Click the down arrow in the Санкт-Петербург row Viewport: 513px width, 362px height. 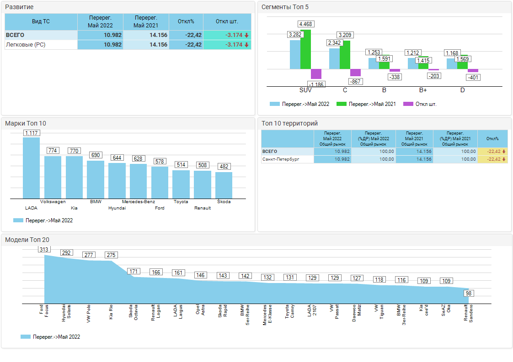point(504,159)
